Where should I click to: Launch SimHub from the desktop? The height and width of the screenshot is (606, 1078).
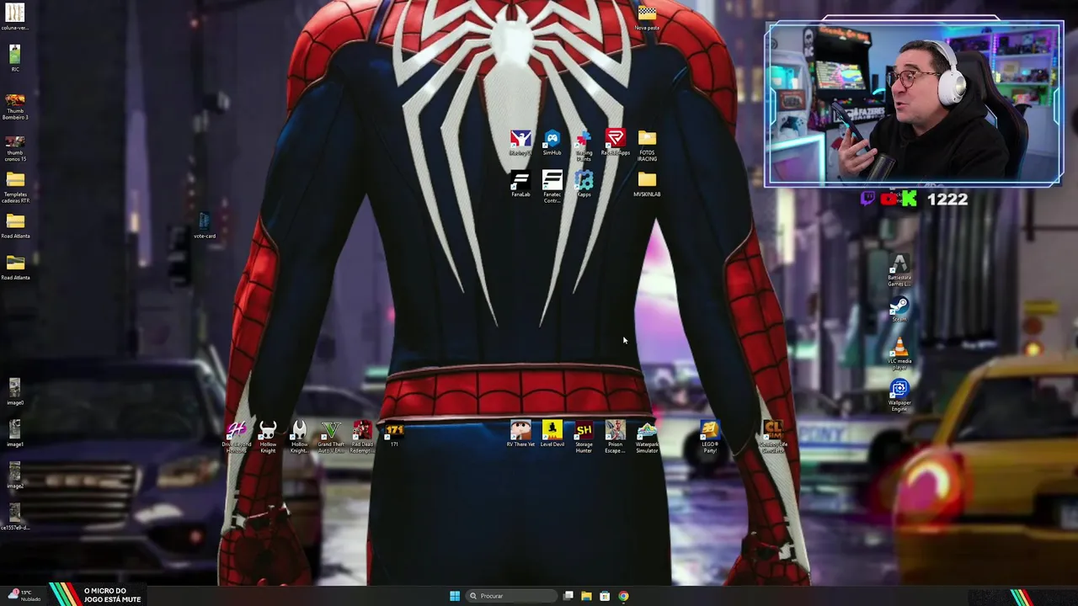552,142
